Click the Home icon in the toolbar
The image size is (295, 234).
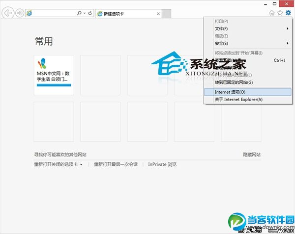(x=272, y=13)
